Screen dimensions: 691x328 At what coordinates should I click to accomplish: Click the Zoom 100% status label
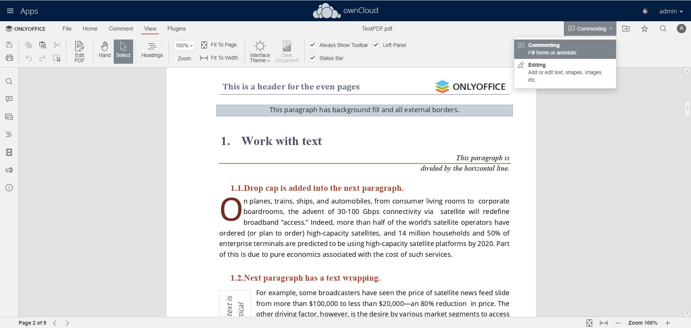pos(643,323)
